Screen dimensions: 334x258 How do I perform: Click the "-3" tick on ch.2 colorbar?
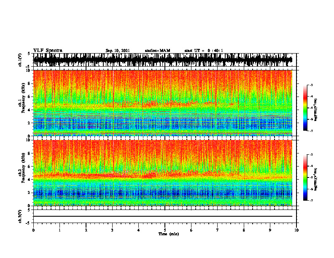[311, 155]
